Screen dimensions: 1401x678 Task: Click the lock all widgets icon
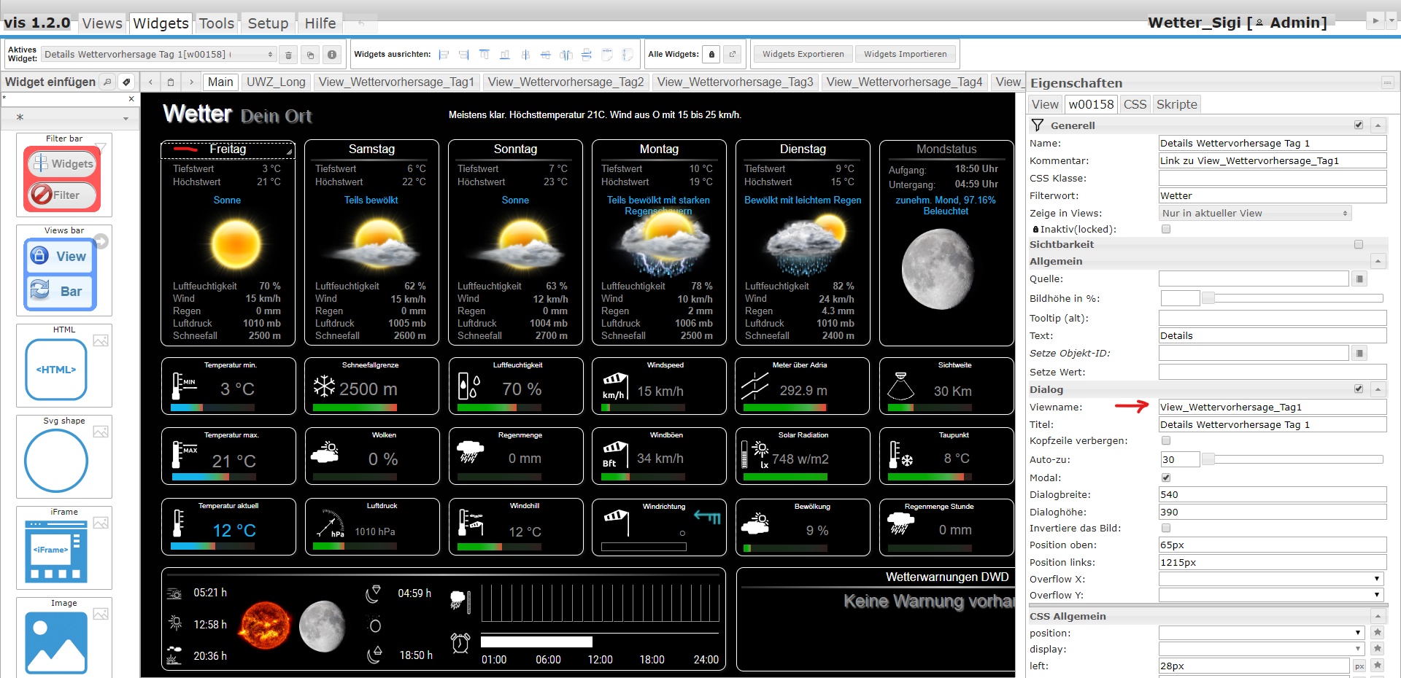pos(712,54)
